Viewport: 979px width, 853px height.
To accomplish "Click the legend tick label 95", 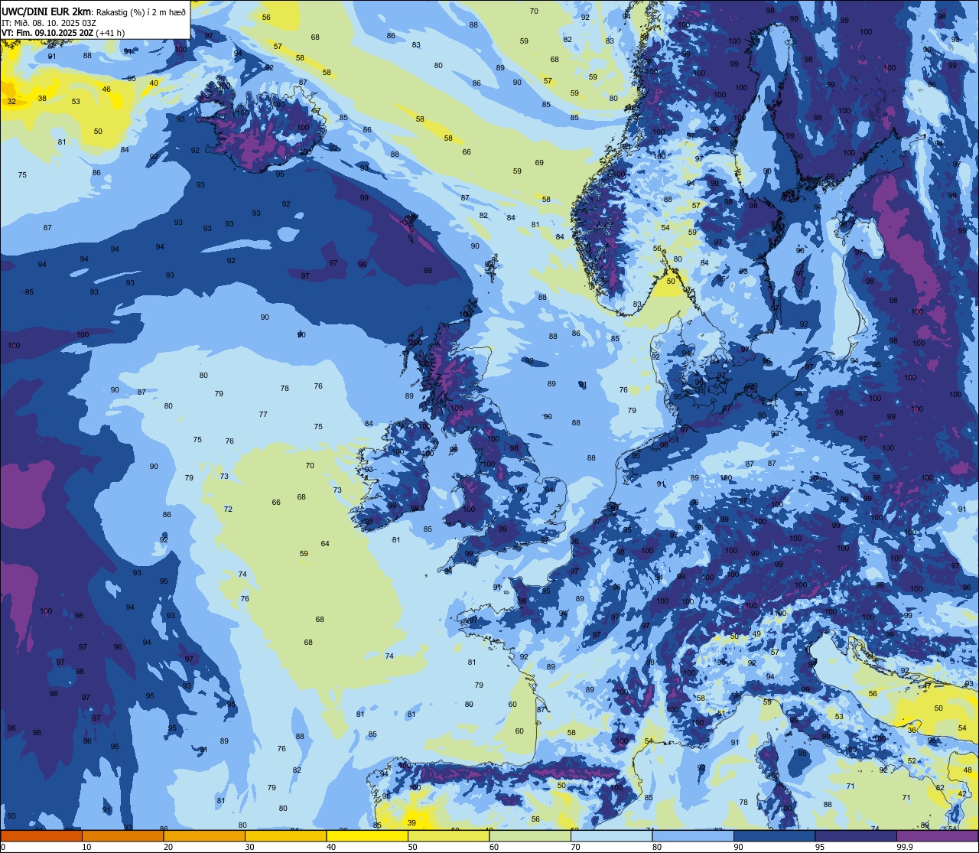I will click(x=819, y=847).
